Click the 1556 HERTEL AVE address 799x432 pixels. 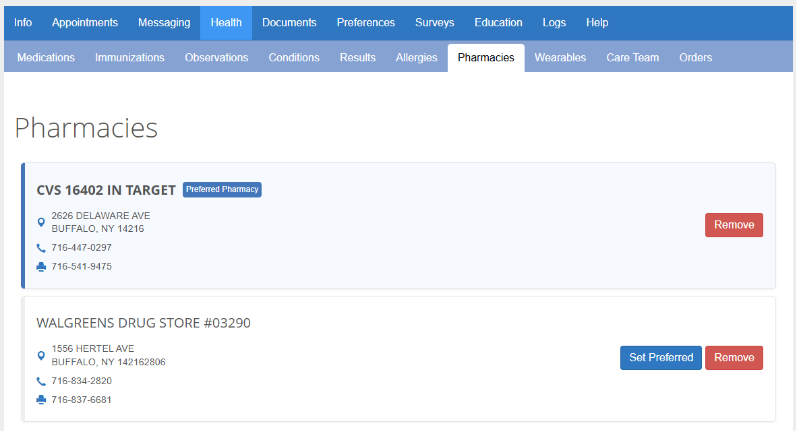(93, 349)
